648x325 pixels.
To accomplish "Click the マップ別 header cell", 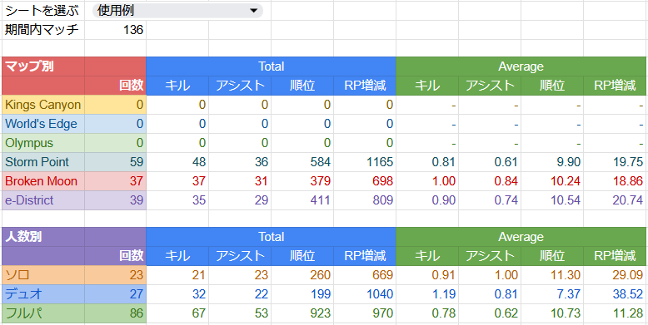I will 43,66.
